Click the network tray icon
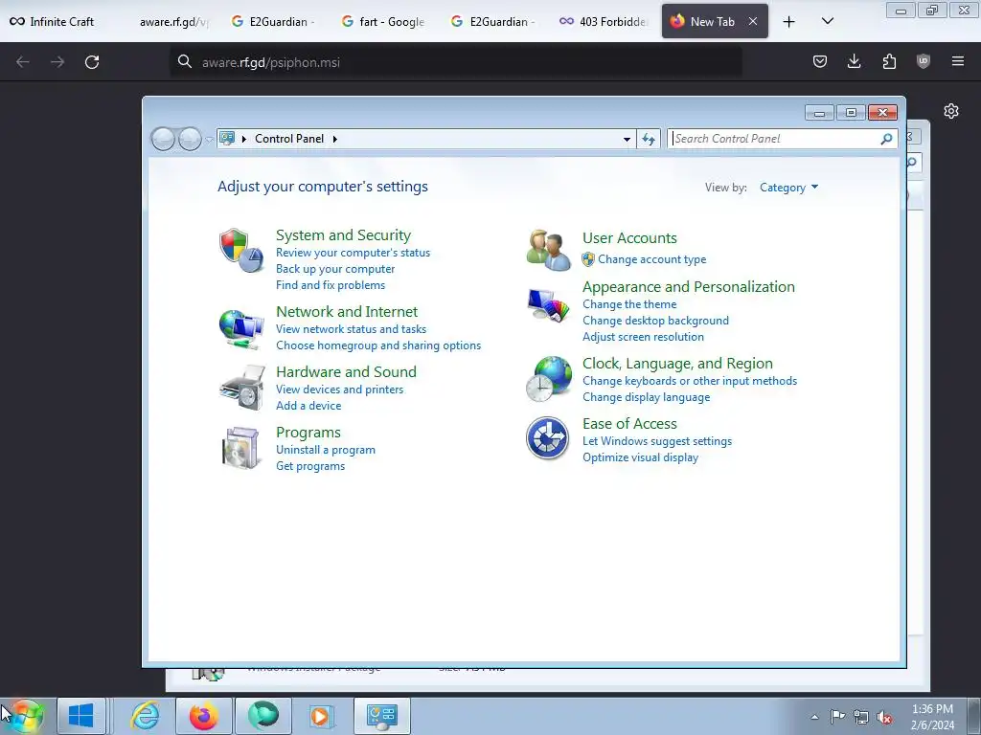The height and width of the screenshot is (735, 981). (861, 717)
